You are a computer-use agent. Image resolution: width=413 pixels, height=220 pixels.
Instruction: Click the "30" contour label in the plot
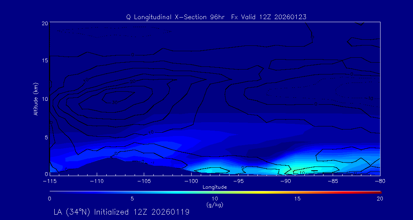coord(115,103)
